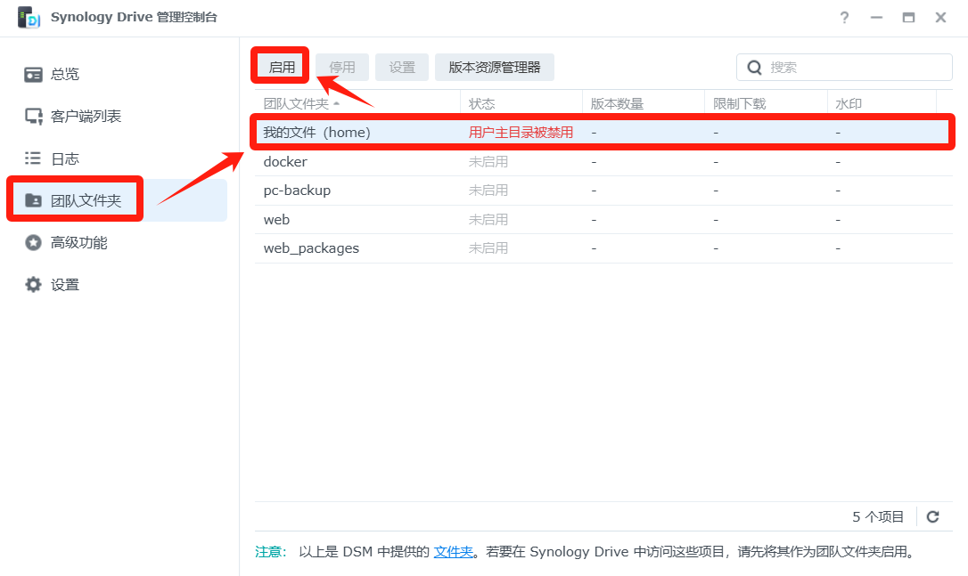Sort by 团队文件夹 column header
The image size is (968, 576).
pyautogui.click(x=297, y=104)
